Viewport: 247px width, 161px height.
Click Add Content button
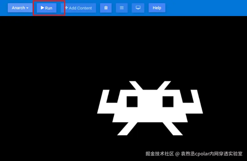click(78, 8)
